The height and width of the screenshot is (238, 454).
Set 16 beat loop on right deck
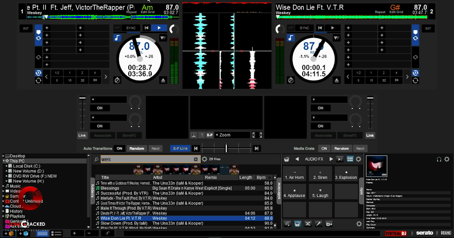371,80
